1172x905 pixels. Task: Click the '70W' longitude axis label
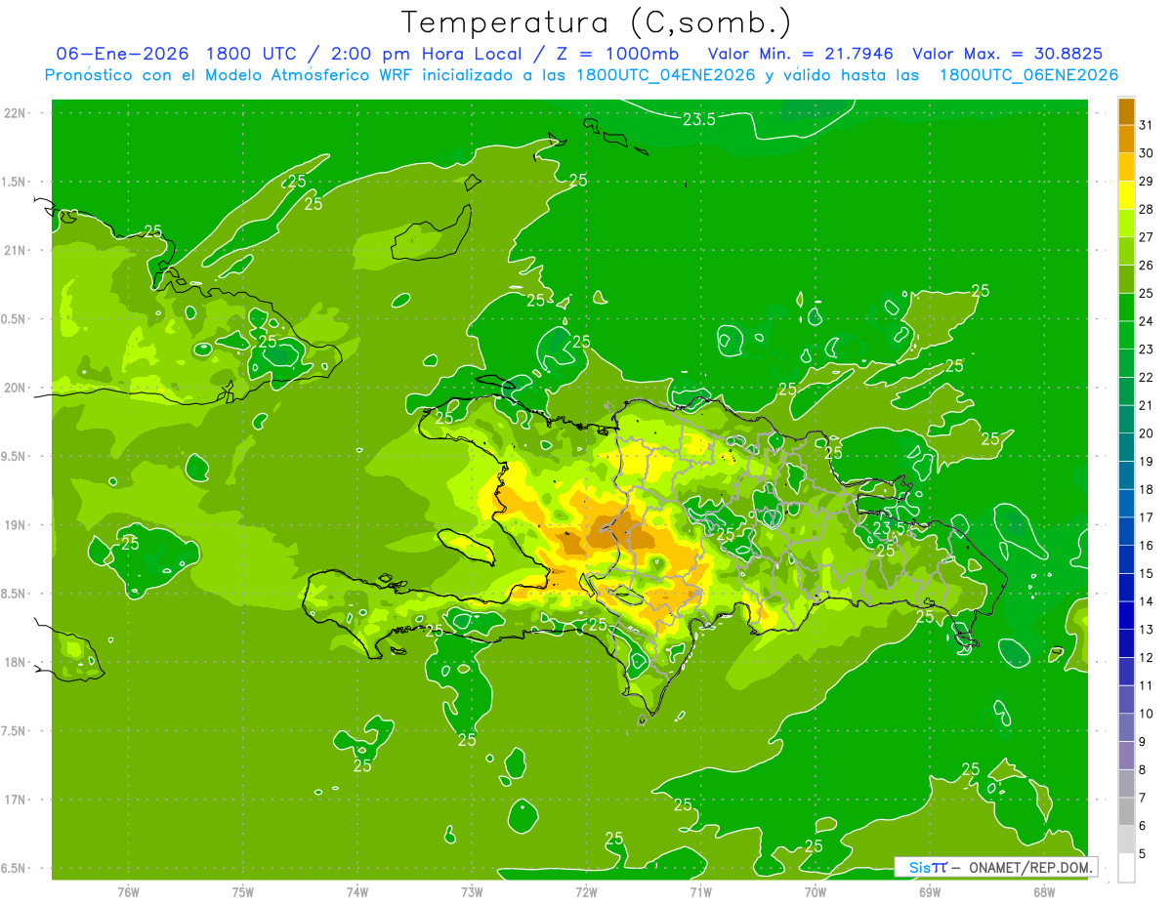tap(816, 892)
